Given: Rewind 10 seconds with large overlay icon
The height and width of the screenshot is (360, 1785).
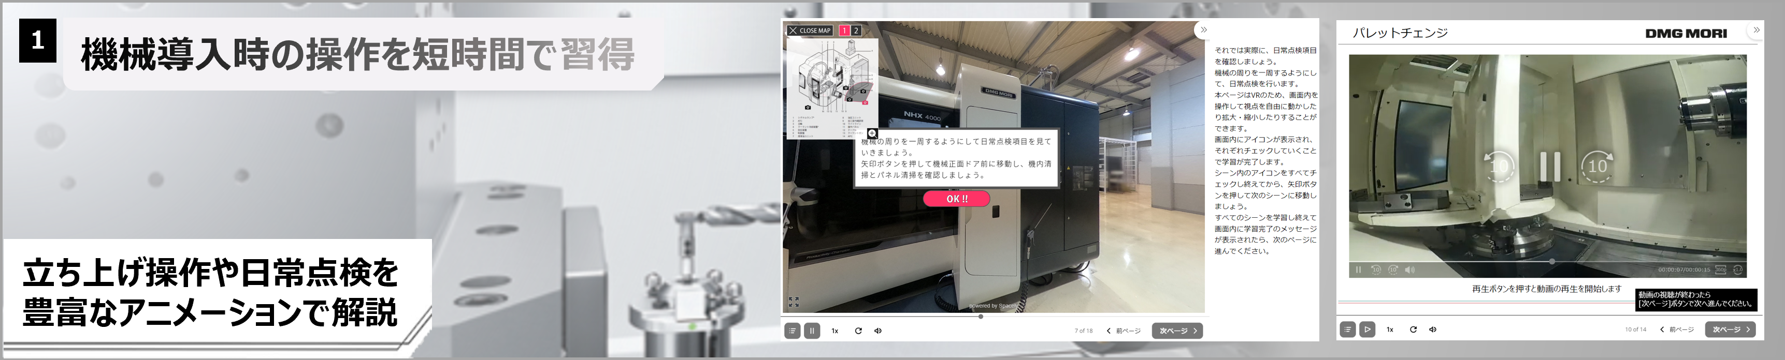Looking at the screenshot, I should click(1499, 166).
